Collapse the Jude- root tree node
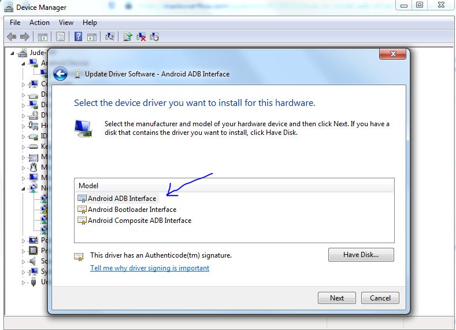This screenshot has width=456, height=330. pyautogui.click(x=12, y=53)
